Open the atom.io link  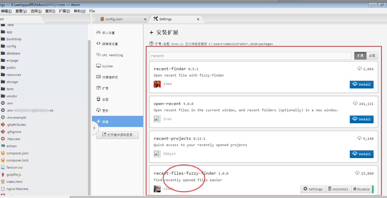coord(177,44)
